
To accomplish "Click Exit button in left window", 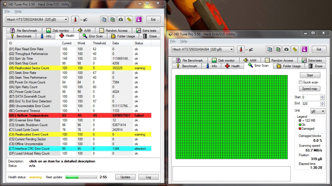I will coord(153,19).
